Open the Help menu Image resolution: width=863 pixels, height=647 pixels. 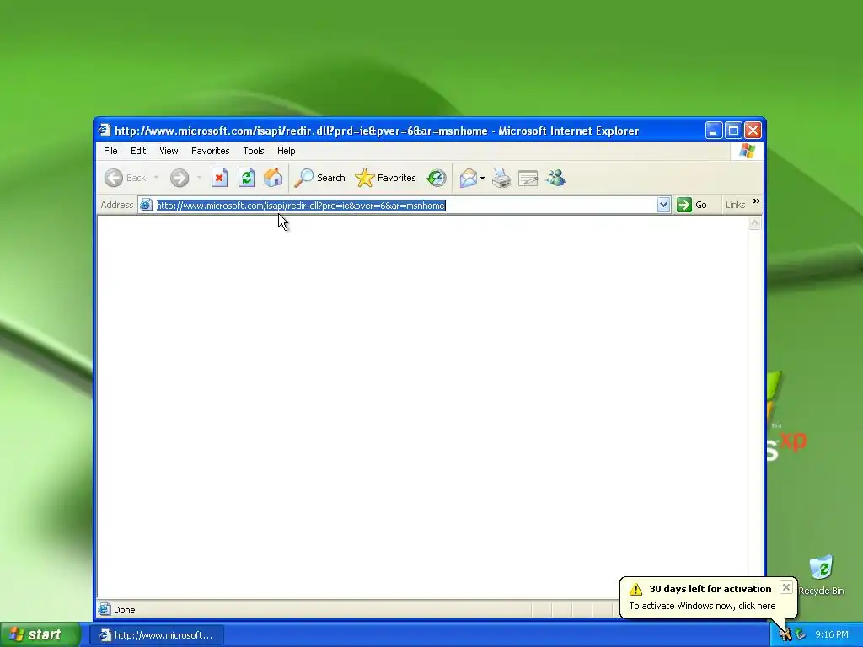tap(286, 151)
